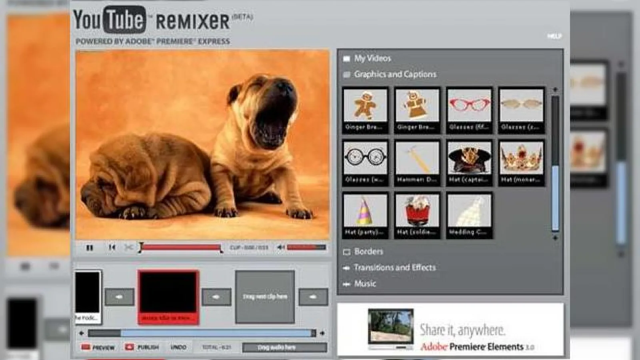
Task: Click graphics list scroll-down arrow
Action: pos(555,238)
